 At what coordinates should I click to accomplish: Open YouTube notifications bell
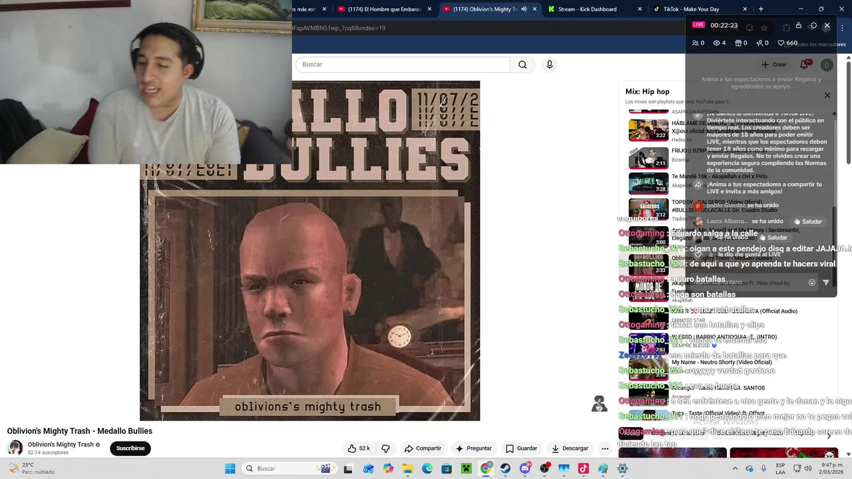(805, 65)
